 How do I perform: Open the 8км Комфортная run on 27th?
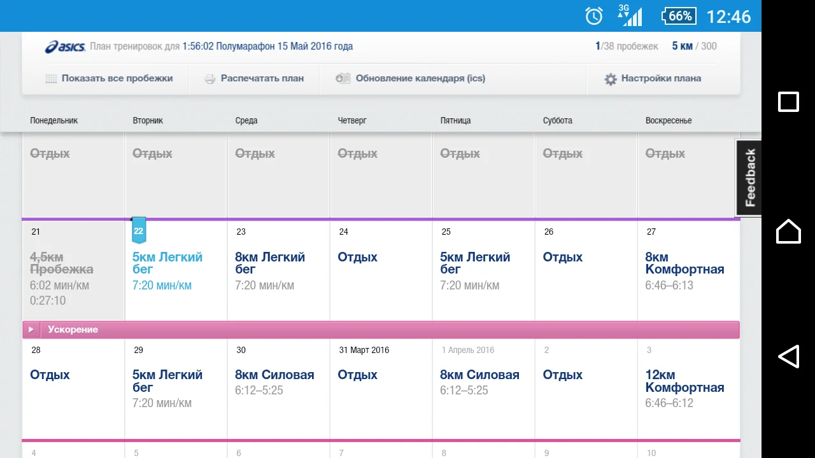[684, 263]
